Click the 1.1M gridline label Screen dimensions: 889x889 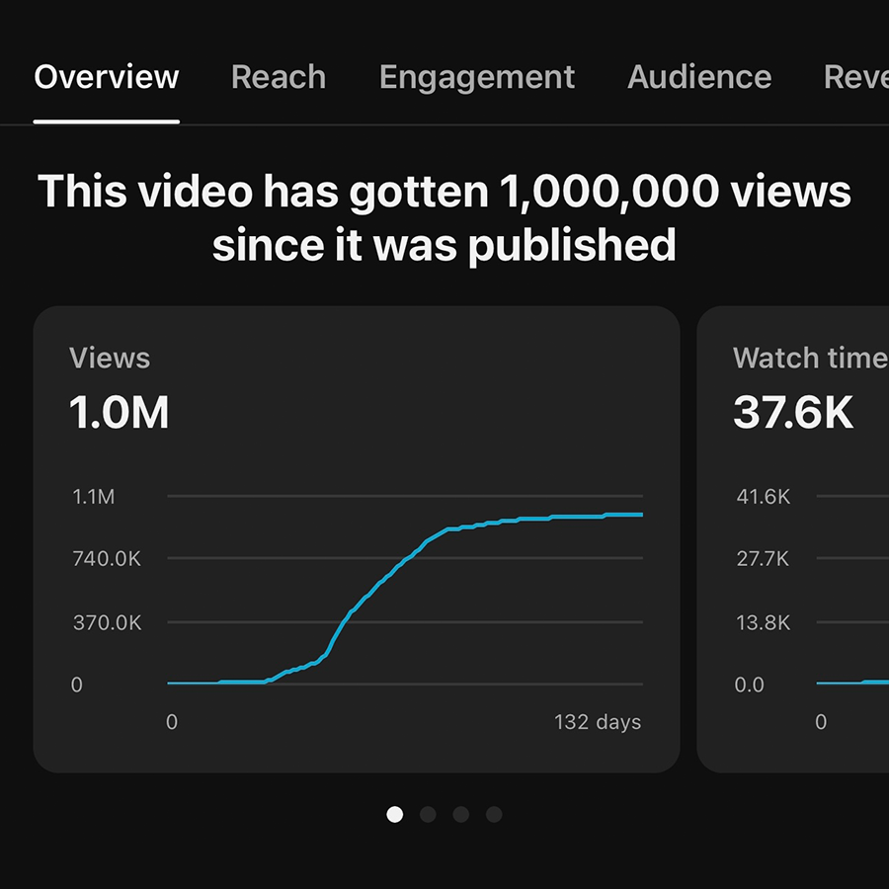(x=94, y=496)
